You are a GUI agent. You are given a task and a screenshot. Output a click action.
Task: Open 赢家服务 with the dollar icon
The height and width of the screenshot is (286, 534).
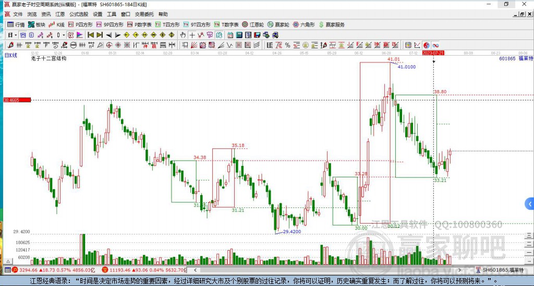(332, 24)
